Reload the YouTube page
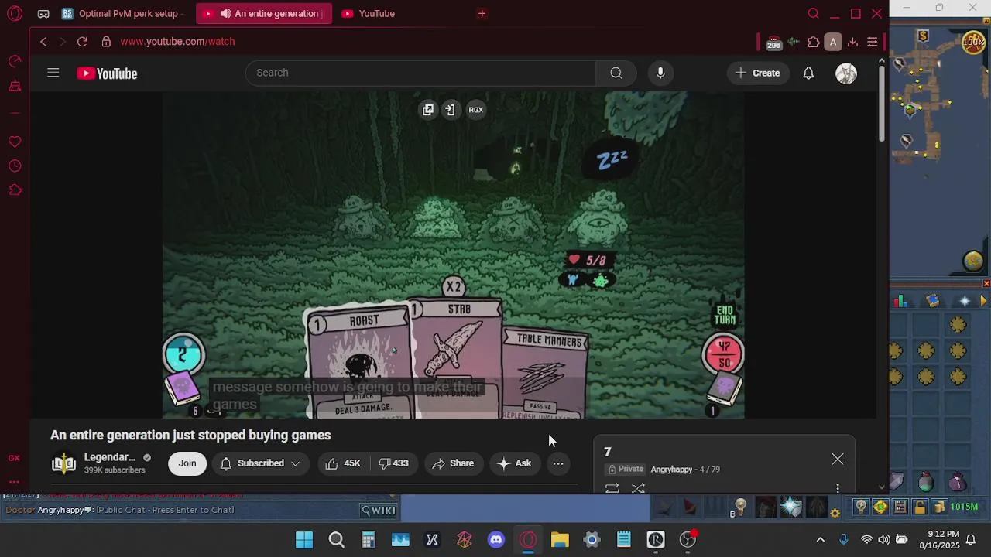 (82, 42)
